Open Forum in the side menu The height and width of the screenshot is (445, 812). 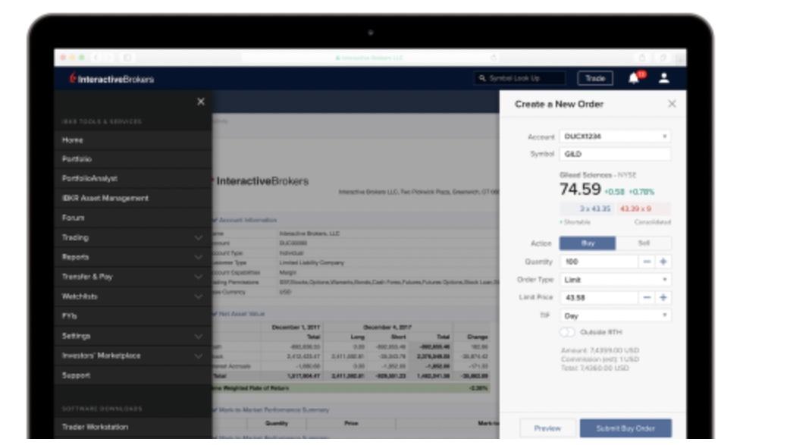click(x=133, y=218)
